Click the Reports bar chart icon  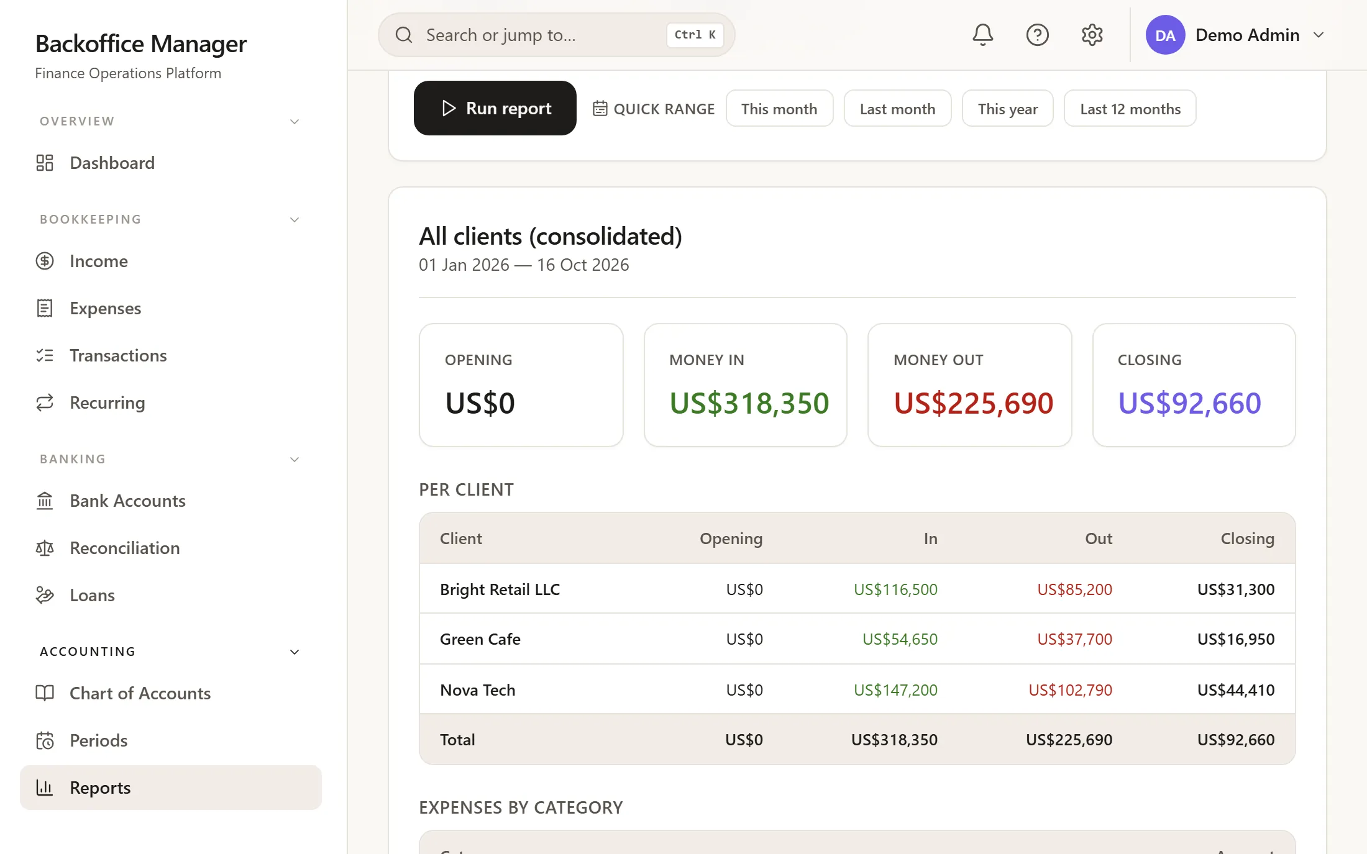(45, 788)
